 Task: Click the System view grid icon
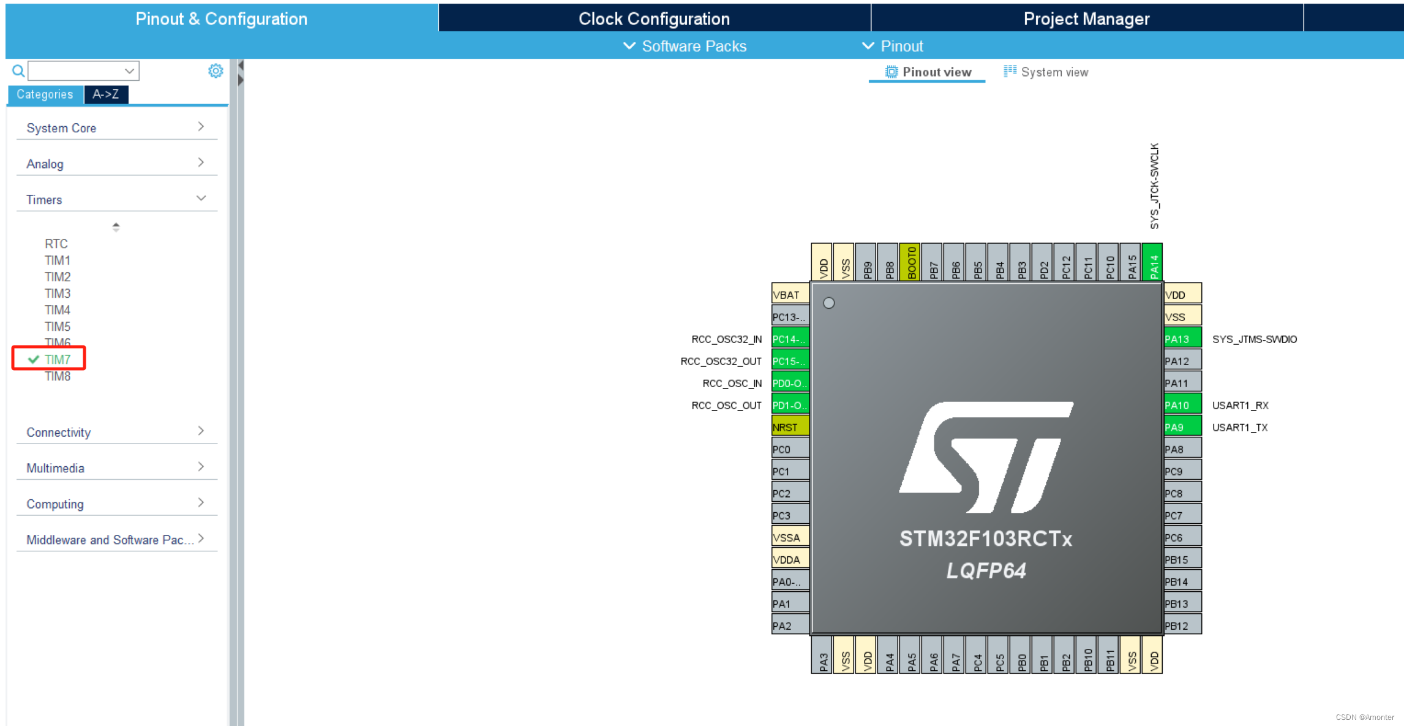(1010, 72)
